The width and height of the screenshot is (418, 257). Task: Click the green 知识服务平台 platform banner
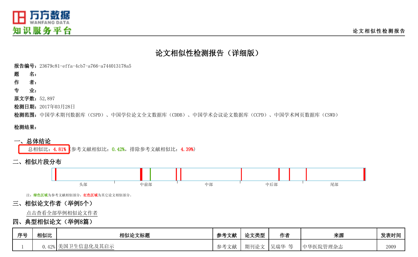42,31
